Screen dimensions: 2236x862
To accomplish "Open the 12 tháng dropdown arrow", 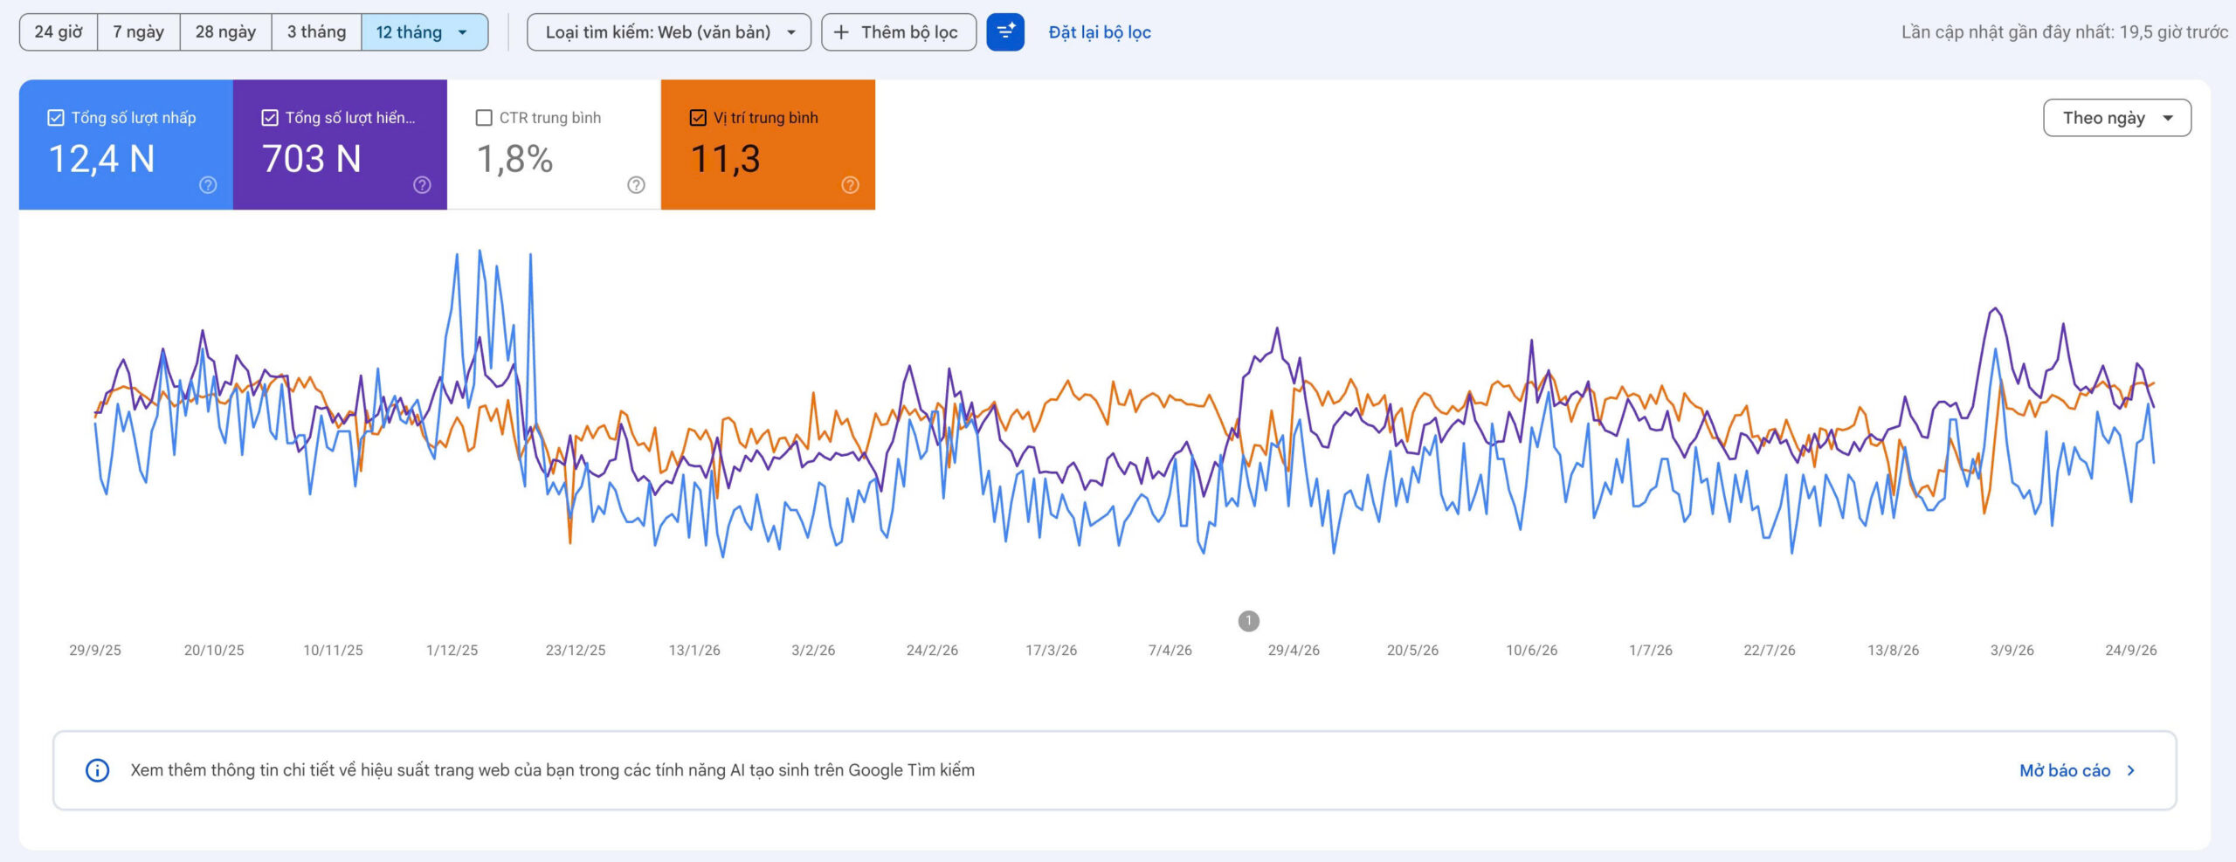I will tap(463, 32).
